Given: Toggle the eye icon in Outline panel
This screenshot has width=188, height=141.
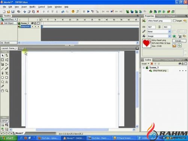Looking at the screenshot, I should pyautogui.click(x=180, y=64).
